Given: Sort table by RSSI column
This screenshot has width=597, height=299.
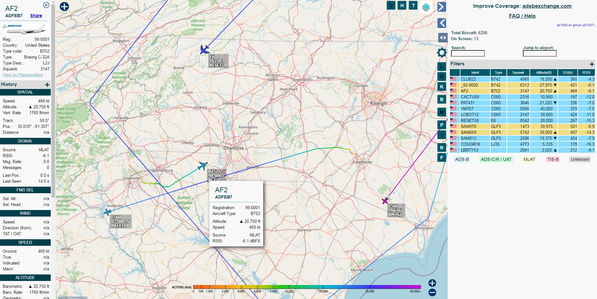Looking at the screenshot, I should [x=586, y=72].
